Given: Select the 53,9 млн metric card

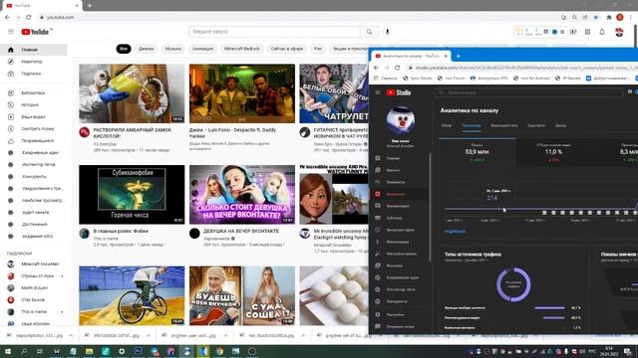Looking at the screenshot, I should tap(477, 152).
